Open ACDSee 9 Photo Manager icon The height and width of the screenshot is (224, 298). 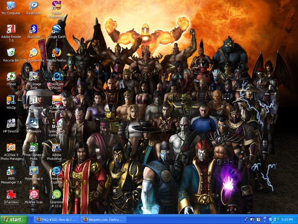(11, 151)
